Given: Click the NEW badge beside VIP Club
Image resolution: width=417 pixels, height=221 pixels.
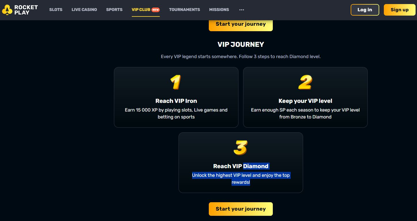Looking at the screenshot, I should [156, 10].
